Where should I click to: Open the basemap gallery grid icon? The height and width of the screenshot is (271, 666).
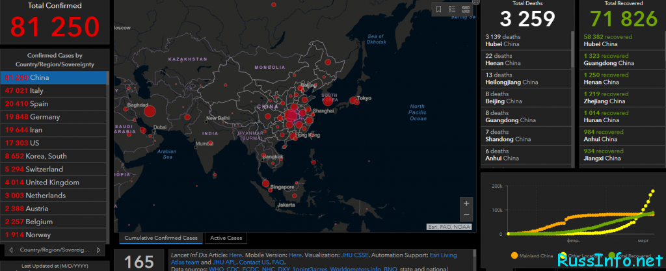466,9
